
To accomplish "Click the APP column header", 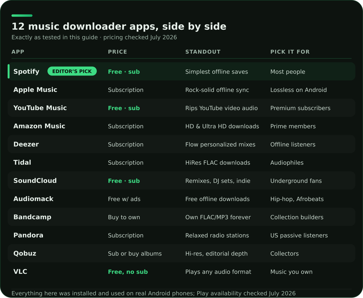I will [18, 52].
